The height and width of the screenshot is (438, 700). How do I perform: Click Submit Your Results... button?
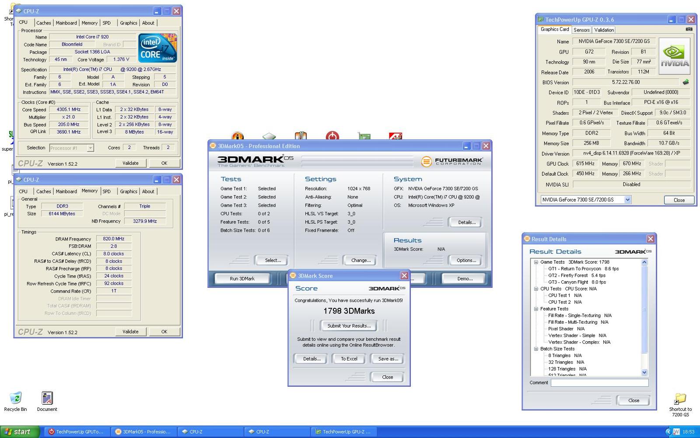pos(349,326)
